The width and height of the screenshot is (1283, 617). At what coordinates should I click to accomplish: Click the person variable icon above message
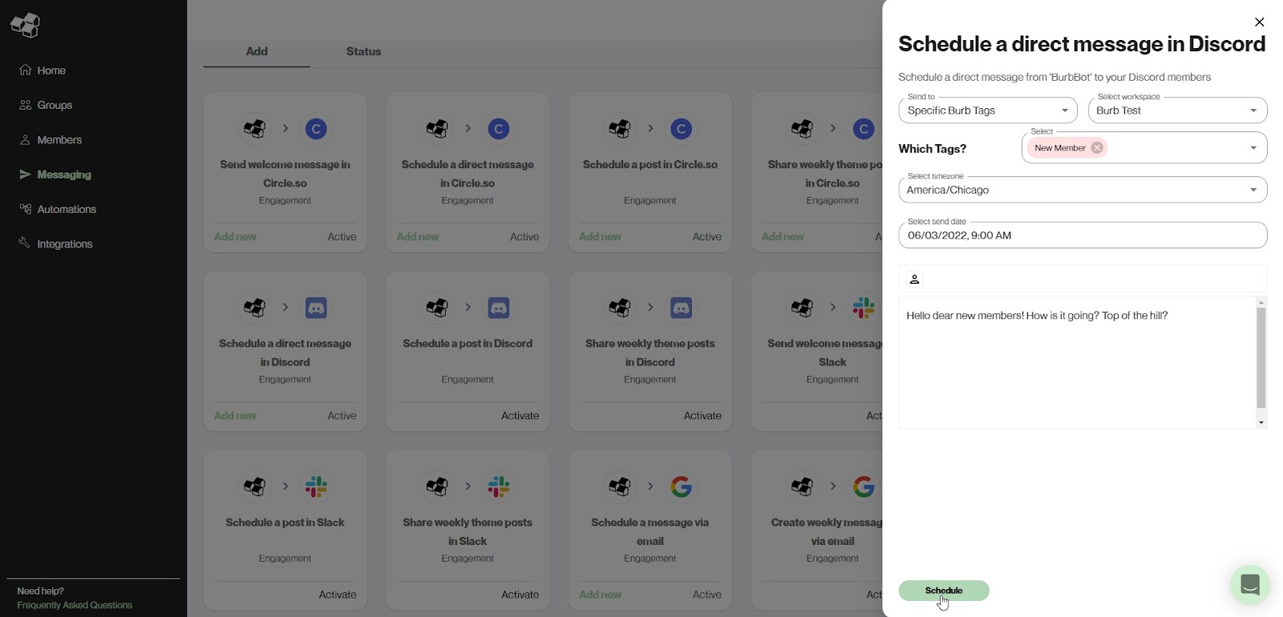pos(914,279)
